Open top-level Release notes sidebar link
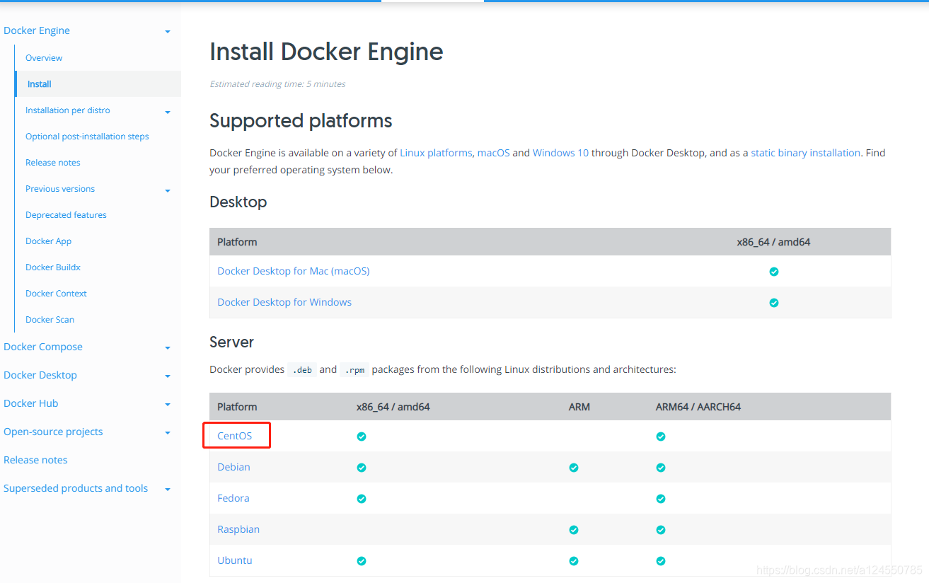Image resolution: width=929 pixels, height=583 pixels. point(35,460)
